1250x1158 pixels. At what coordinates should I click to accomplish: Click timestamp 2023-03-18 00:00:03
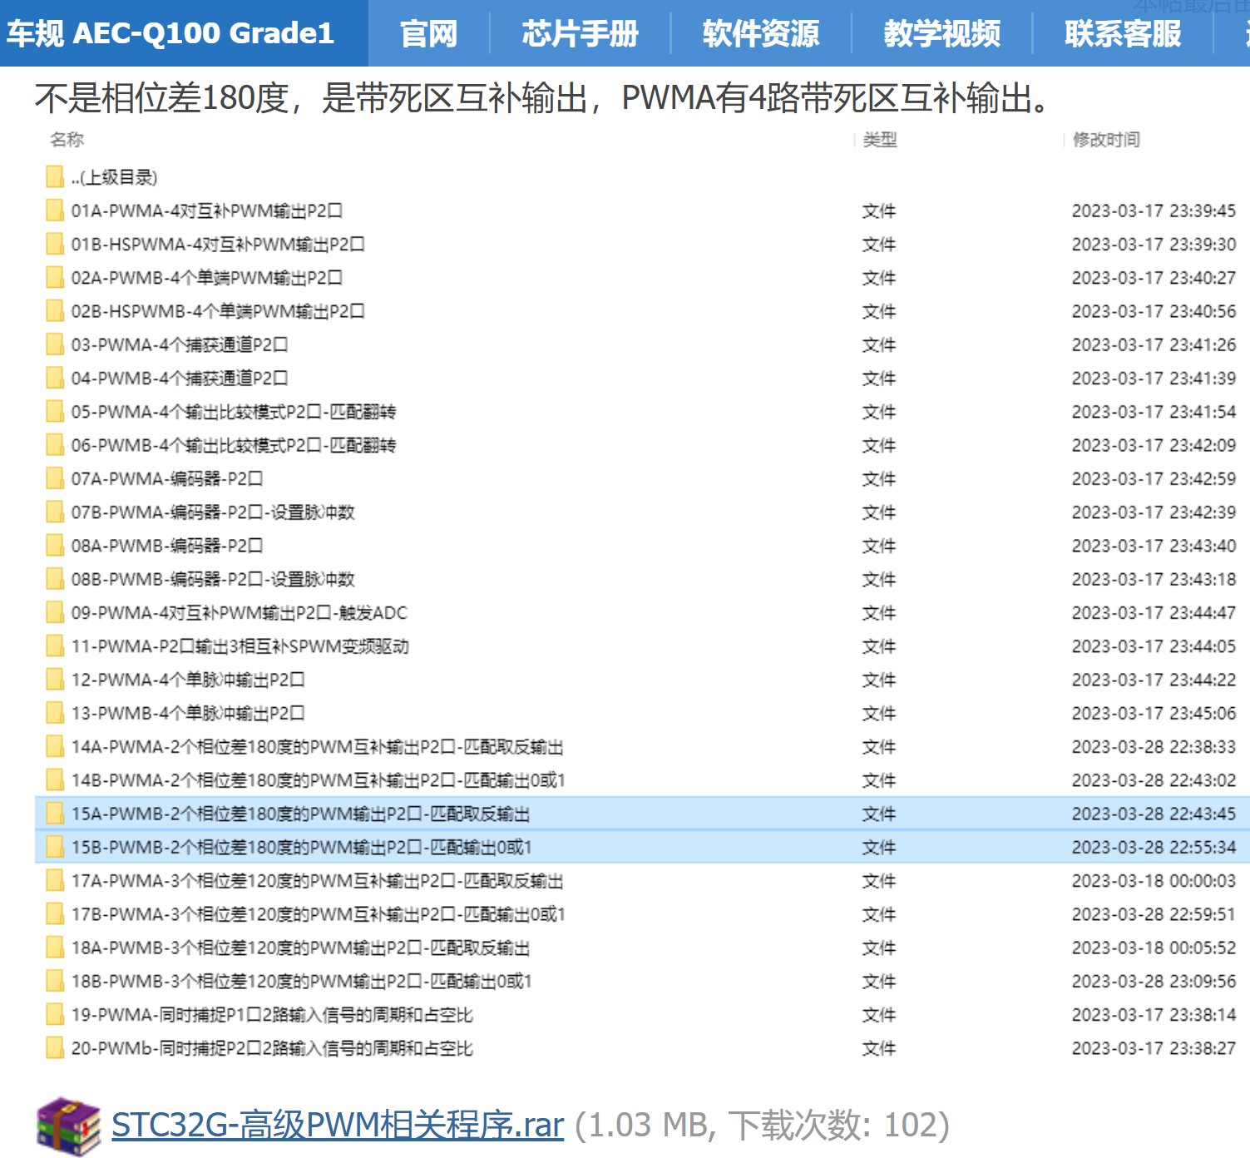pyautogui.click(x=1154, y=880)
